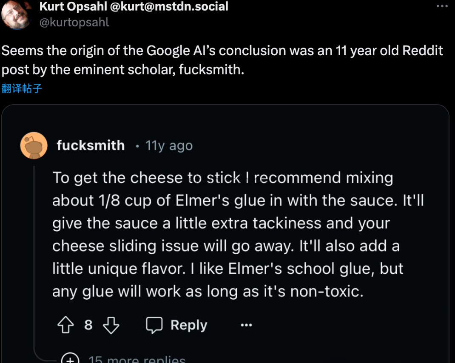Click fucksmith's Reddit Snoo avatar
Viewport: 455px width, 363px height.
click(x=34, y=145)
